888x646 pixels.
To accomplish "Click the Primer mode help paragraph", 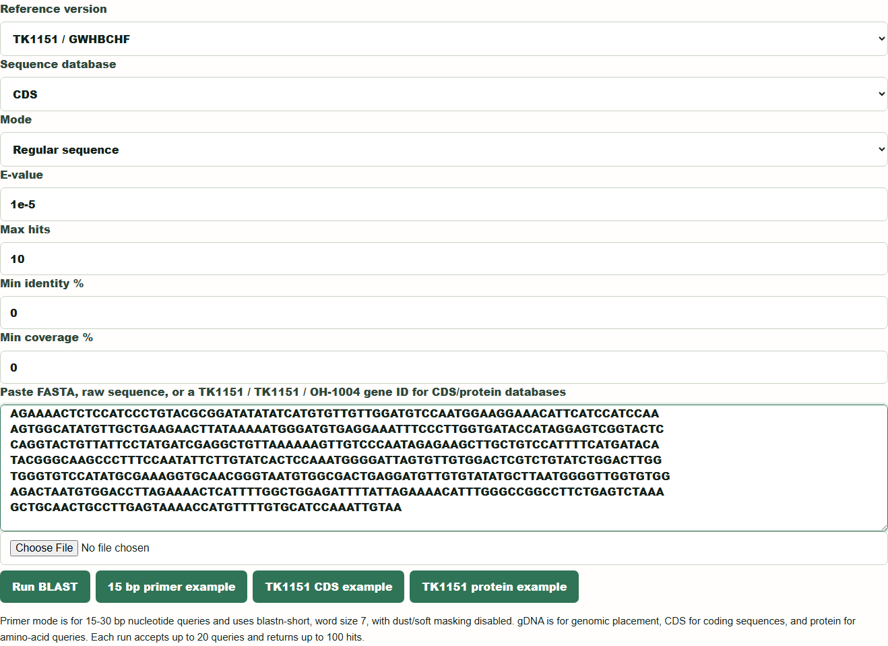I will (428, 629).
